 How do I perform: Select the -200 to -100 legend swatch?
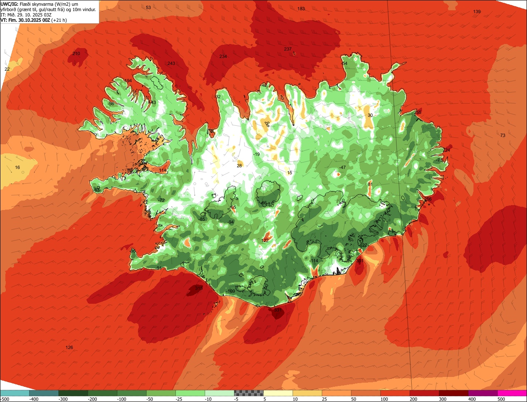pos(103,393)
